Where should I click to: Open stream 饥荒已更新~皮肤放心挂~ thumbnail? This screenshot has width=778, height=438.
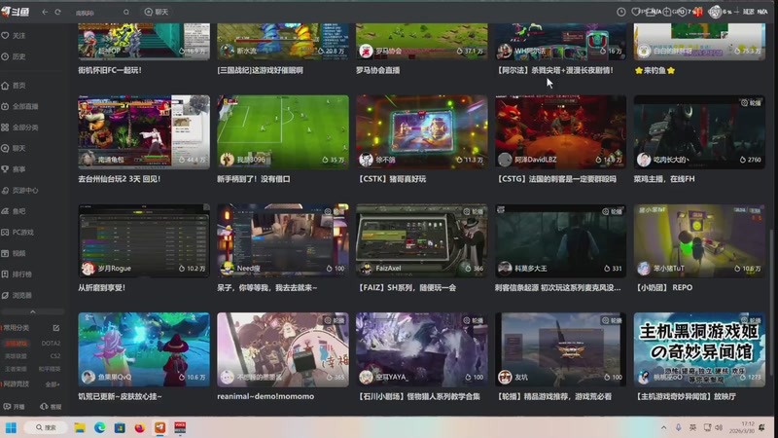click(143, 349)
